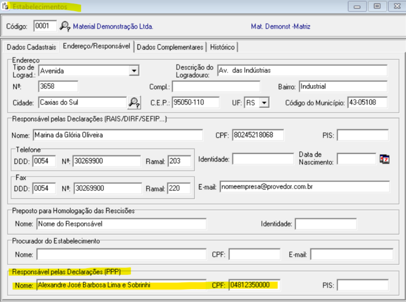Viewport: 406px width, 302px height.
Task: Click the Estabelecimentos window title icon
Action: 5,7
